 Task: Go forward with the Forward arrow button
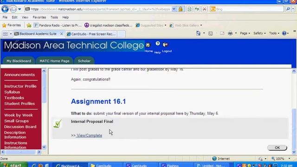pyautogui.click(x=13, y=9)
